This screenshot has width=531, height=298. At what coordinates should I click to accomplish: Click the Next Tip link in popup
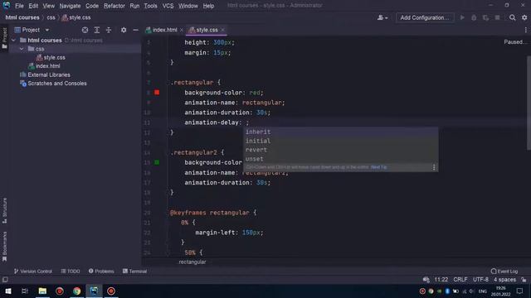[x=378, y=167]
